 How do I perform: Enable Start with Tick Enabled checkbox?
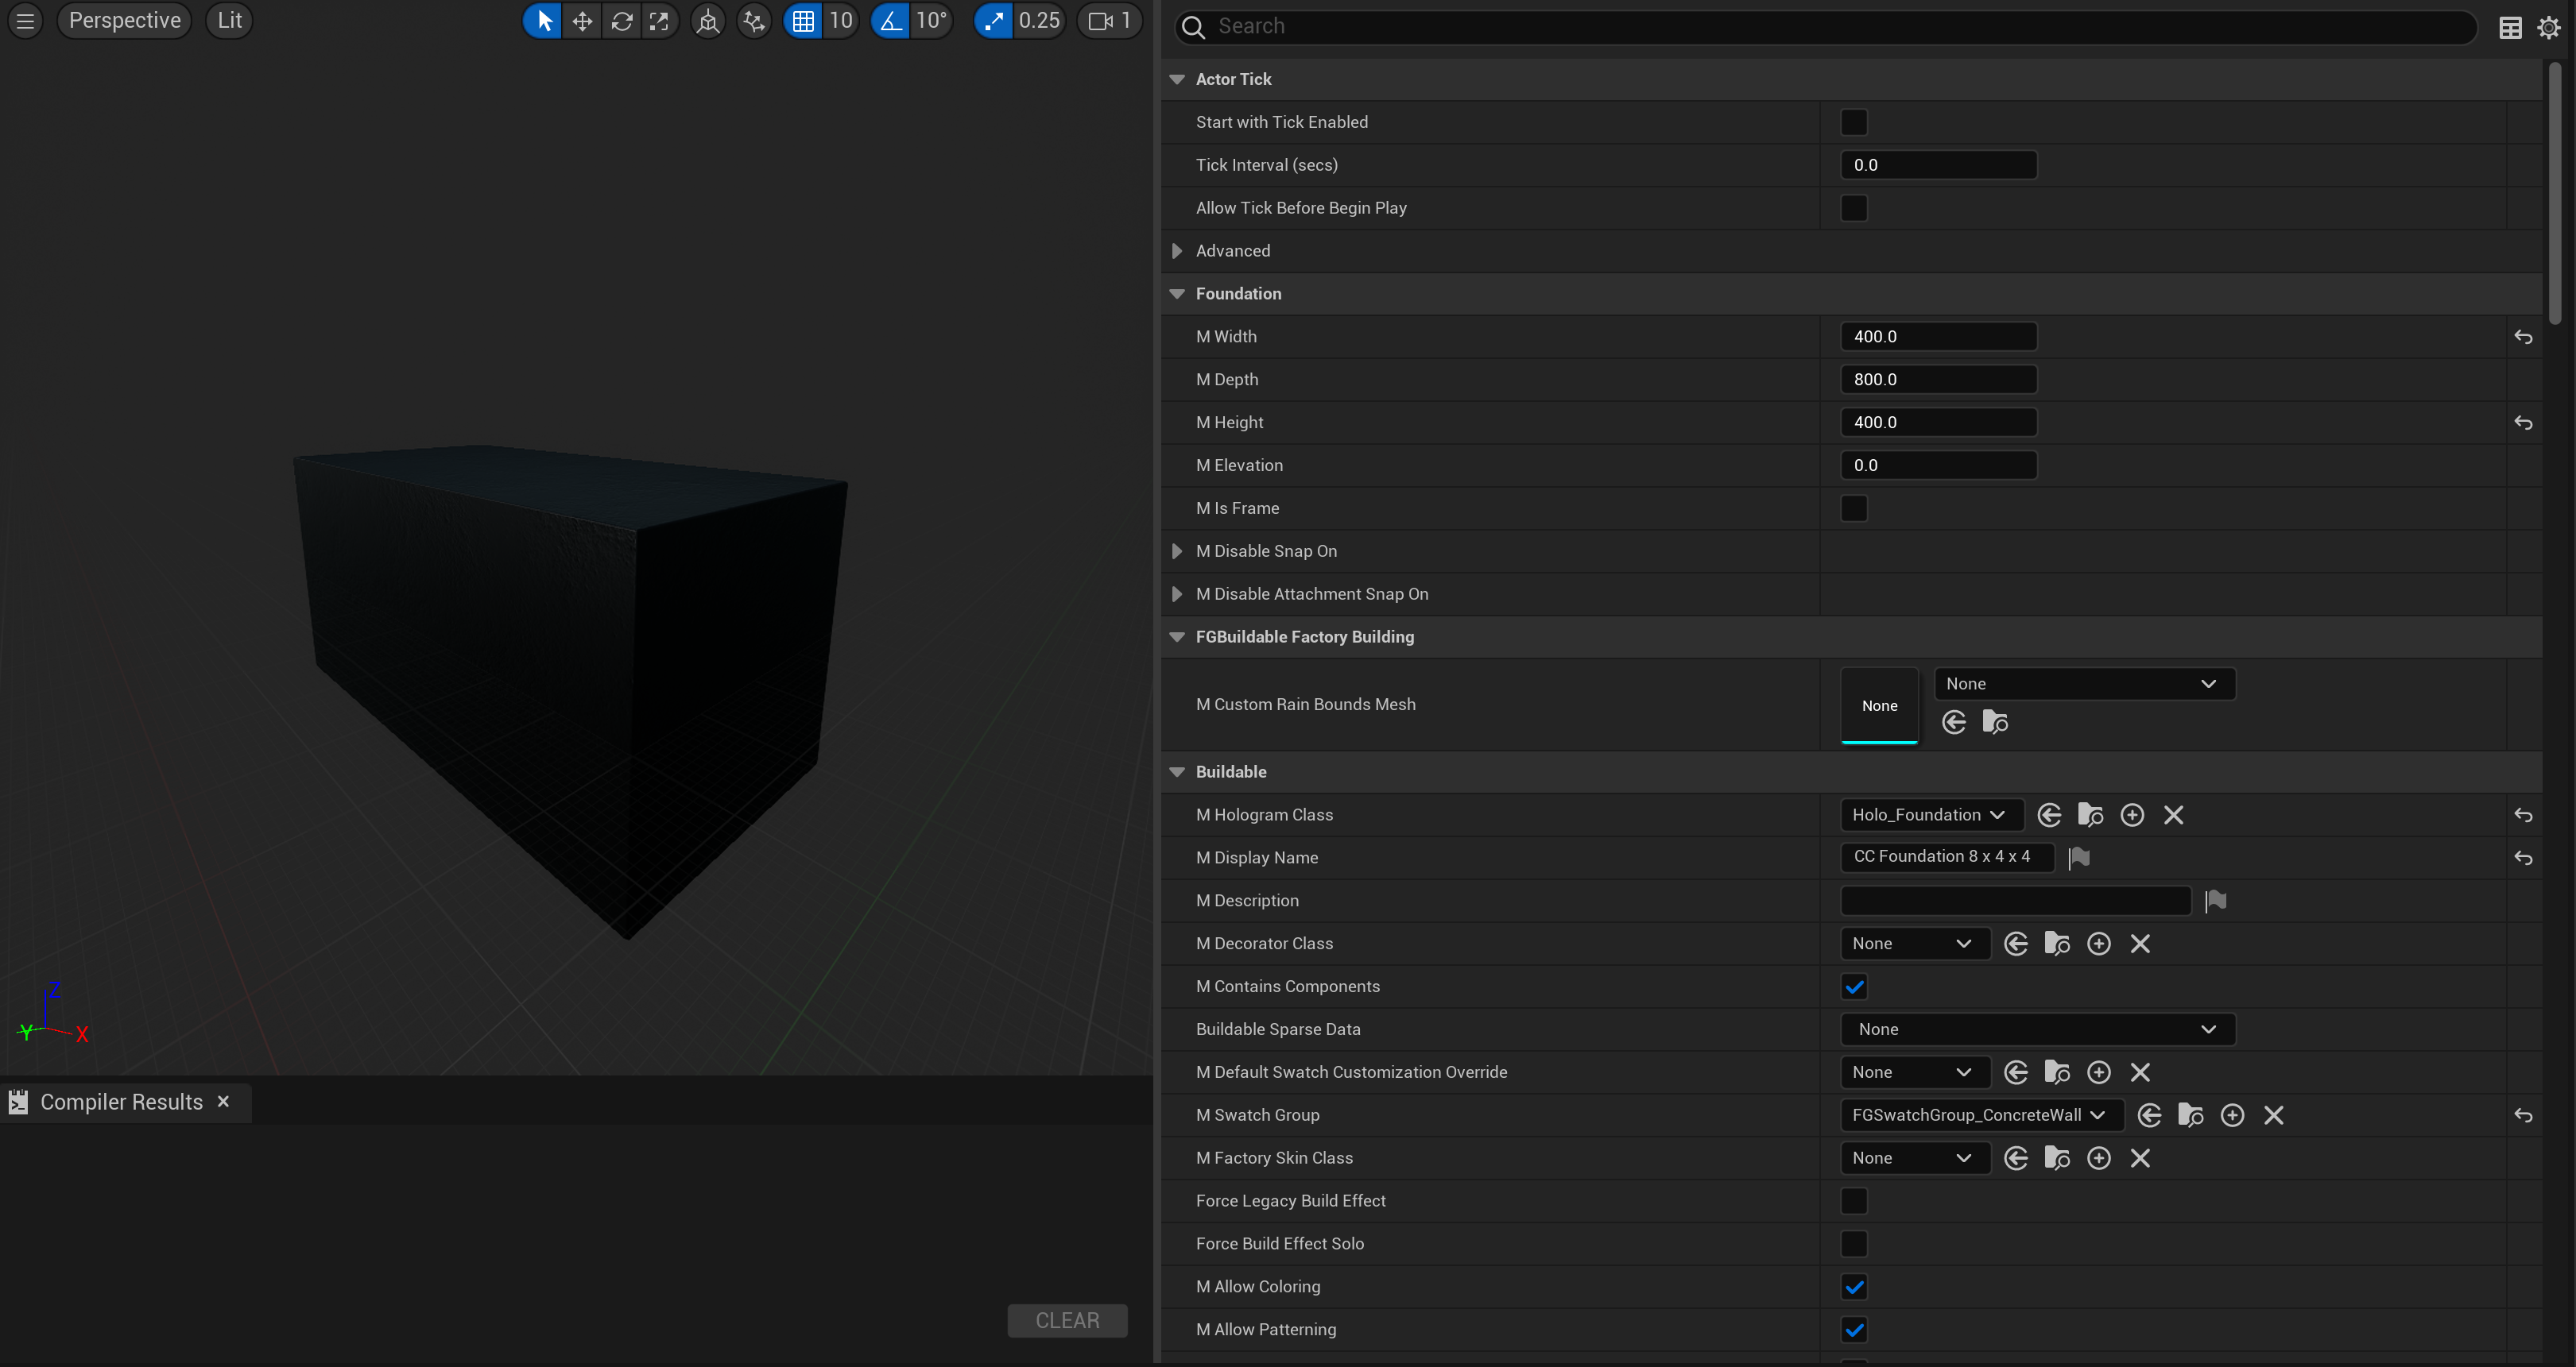(1853, 122)
